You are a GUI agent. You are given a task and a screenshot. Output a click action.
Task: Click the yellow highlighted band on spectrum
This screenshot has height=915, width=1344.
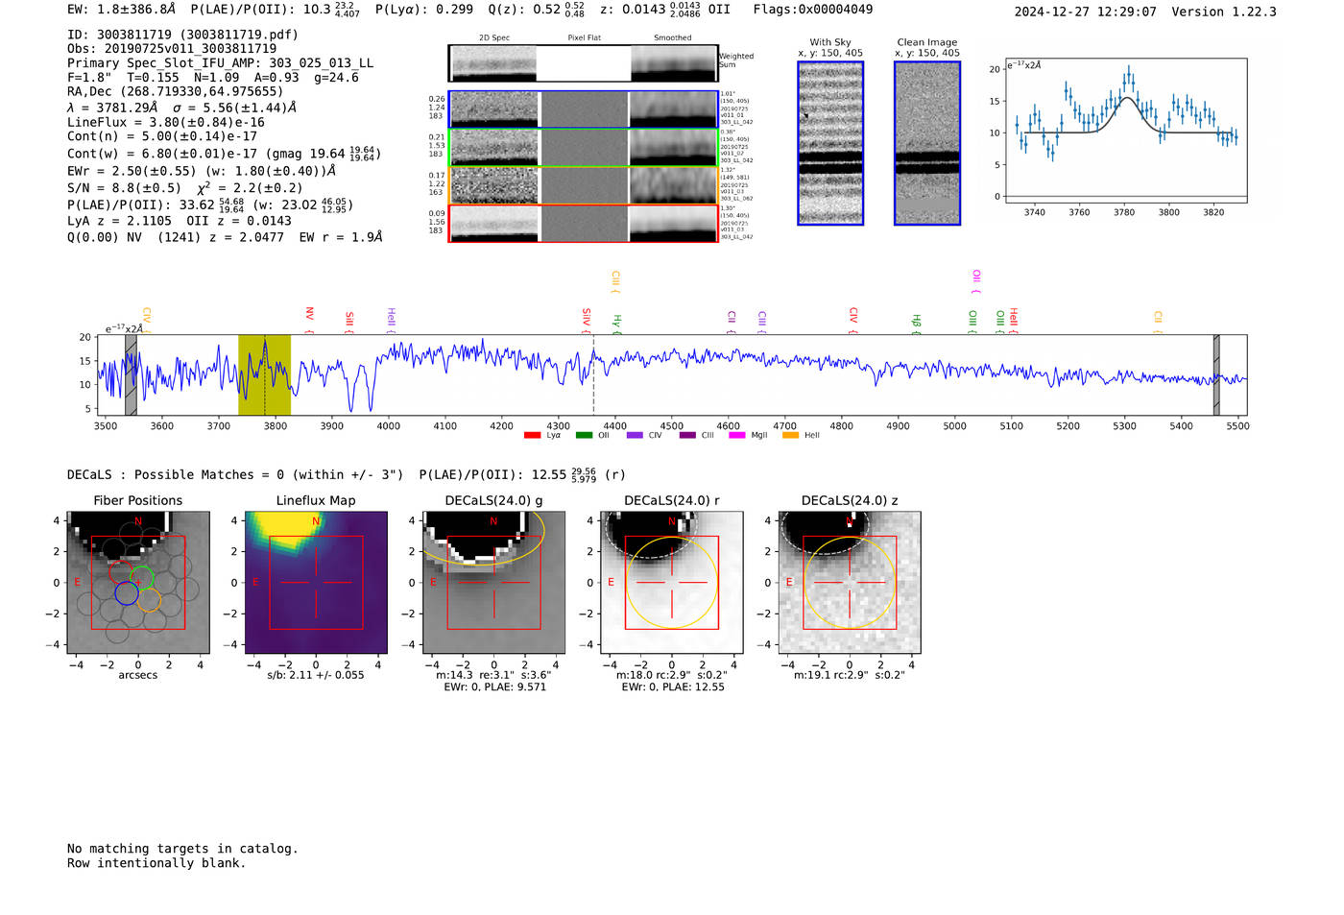[x=264, y=375]
